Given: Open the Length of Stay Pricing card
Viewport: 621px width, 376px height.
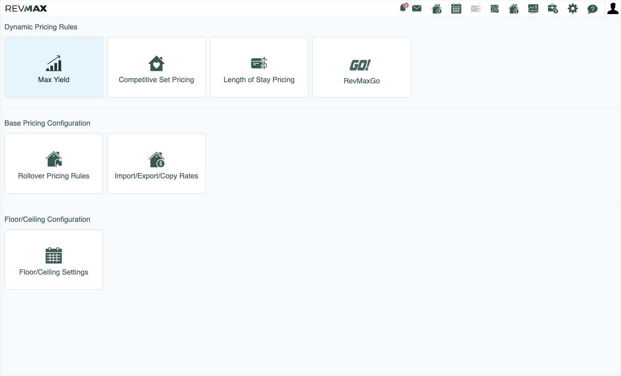Looking at the screenshot, I should [x=259, y=67].
